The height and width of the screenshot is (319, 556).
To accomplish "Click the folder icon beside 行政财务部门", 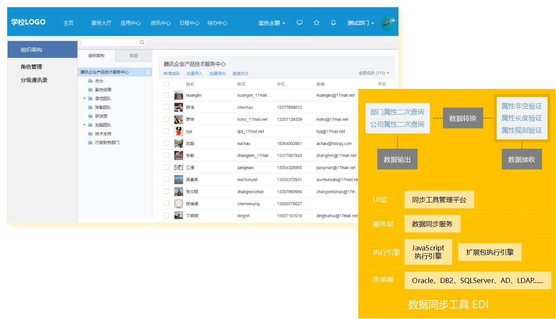I will [x=90, y=143].
